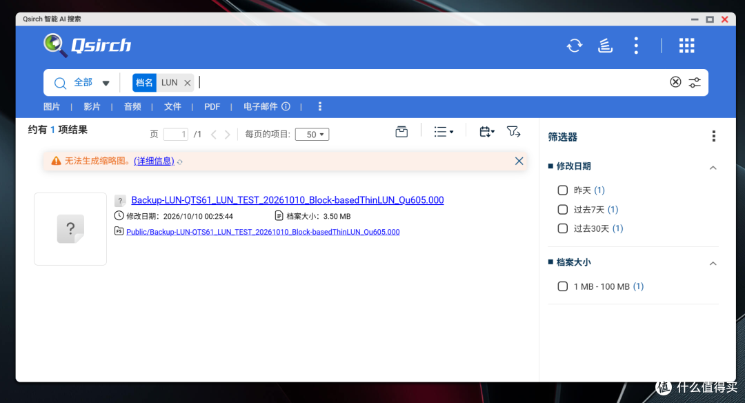Check the 1 MB - 100 MB filter
Screen dimensions: 745x403
pos(563,286)
